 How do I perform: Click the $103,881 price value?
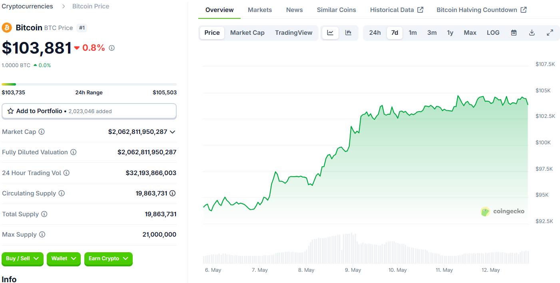pos(37,48)
